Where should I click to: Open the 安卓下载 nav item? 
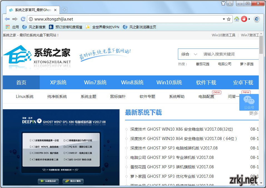coord(243,82)
